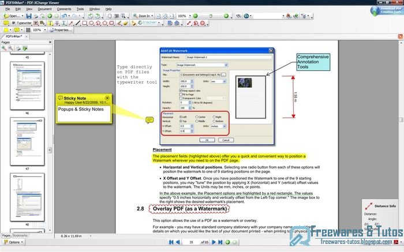Viewport: 404px width, 252px height.
Task: Select the page 47 thumbnail
Action: coord(27,141)
